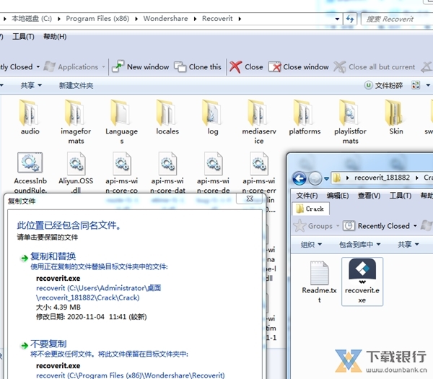Open 工具(T) menu in Crack window
The image size is (433, 379).
point(401,196)
